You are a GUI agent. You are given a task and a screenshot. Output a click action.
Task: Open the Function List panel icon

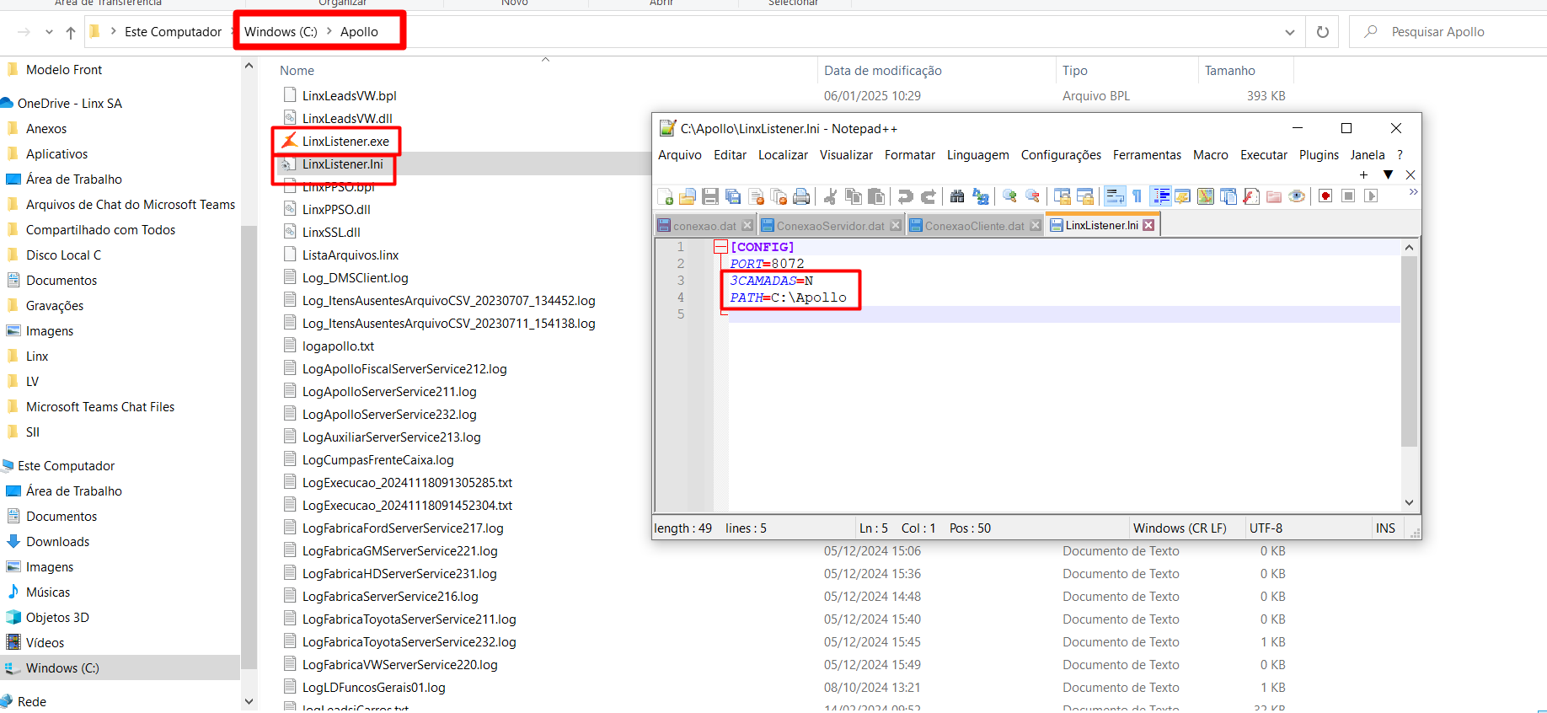(x=1251, y=196)
